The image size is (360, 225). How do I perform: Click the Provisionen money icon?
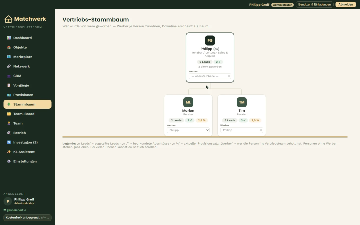[x=9, y=95]
